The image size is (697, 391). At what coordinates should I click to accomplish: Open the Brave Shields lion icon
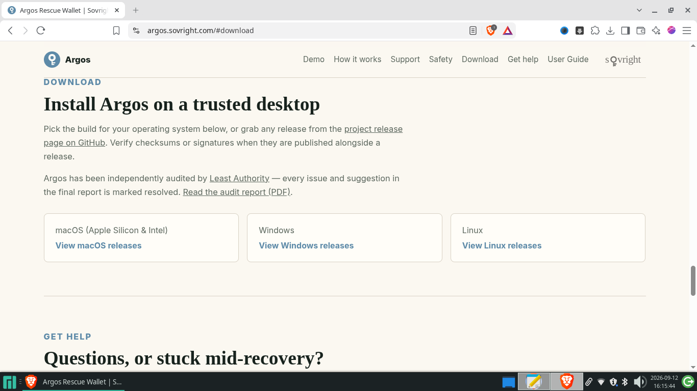491,31
